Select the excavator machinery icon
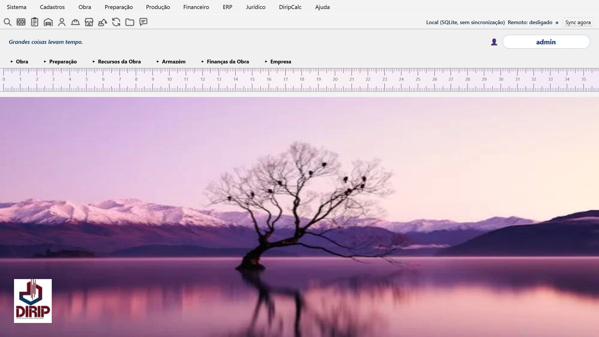Viewport: 599px width, 337px height. tap(102, 22)
